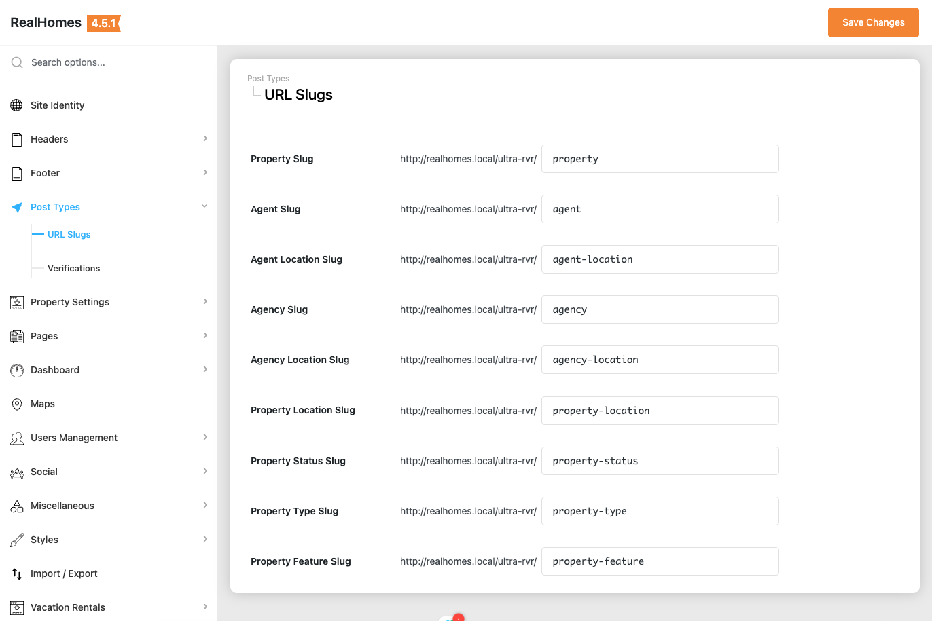Click the Property Settings icon
Viewport: 932px width, 621px height.
pyautogui.click(x=17, y=302)
